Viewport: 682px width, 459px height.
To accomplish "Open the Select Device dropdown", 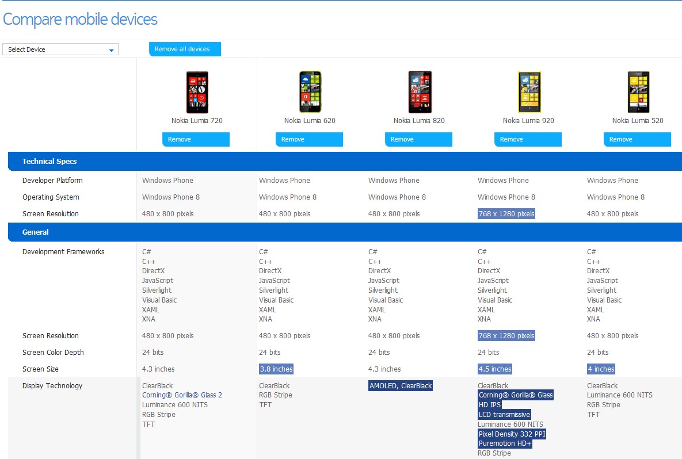I will coord(60,49).
